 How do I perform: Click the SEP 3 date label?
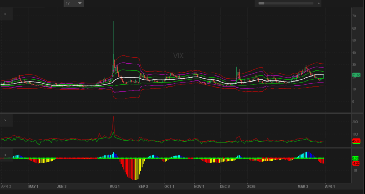pyautogui.click(x=143, y=186)
